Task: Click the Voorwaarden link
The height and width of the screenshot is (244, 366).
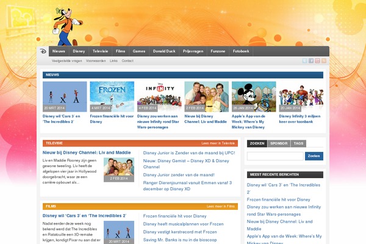Action: [x=96, y=61]
